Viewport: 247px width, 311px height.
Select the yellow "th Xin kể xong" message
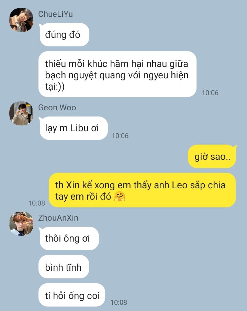(x=142, y=190)
